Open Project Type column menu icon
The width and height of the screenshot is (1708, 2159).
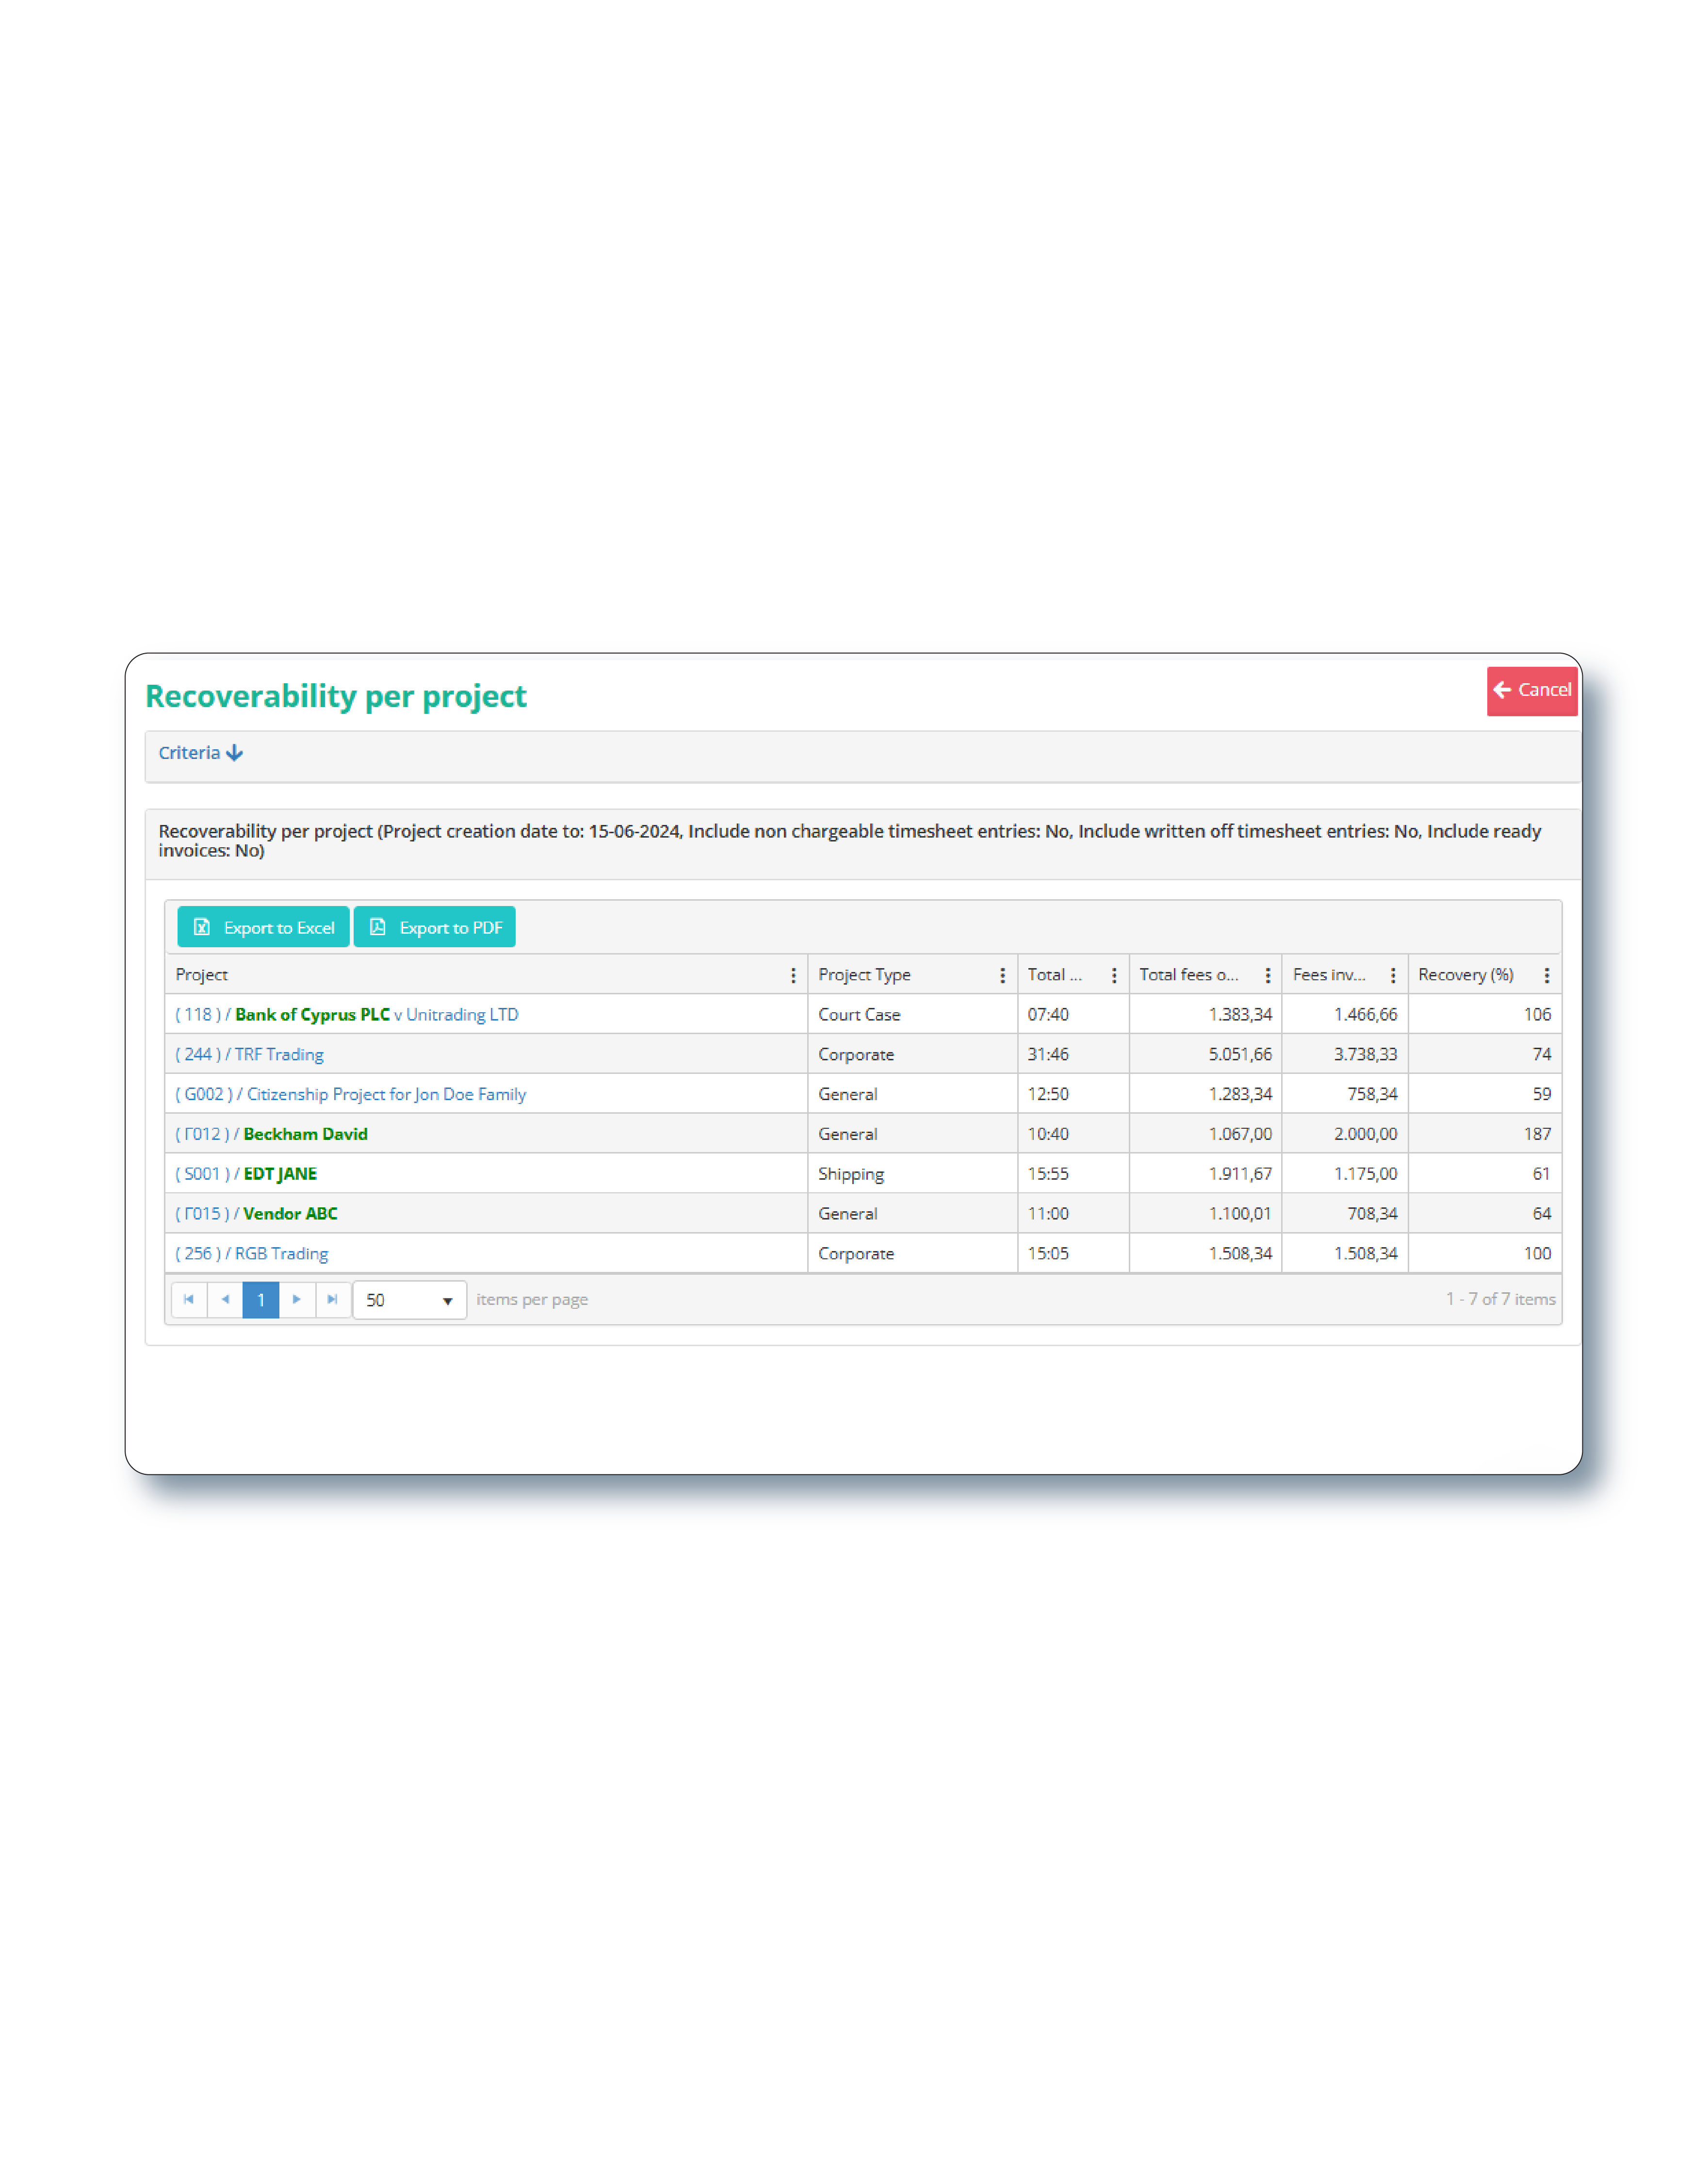(1002, 975)
